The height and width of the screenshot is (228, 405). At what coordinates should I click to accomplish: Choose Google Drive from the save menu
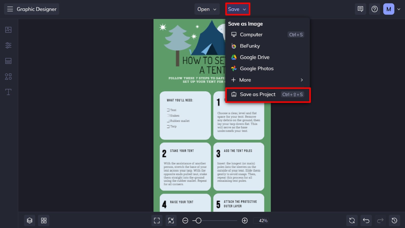(254, 57)
